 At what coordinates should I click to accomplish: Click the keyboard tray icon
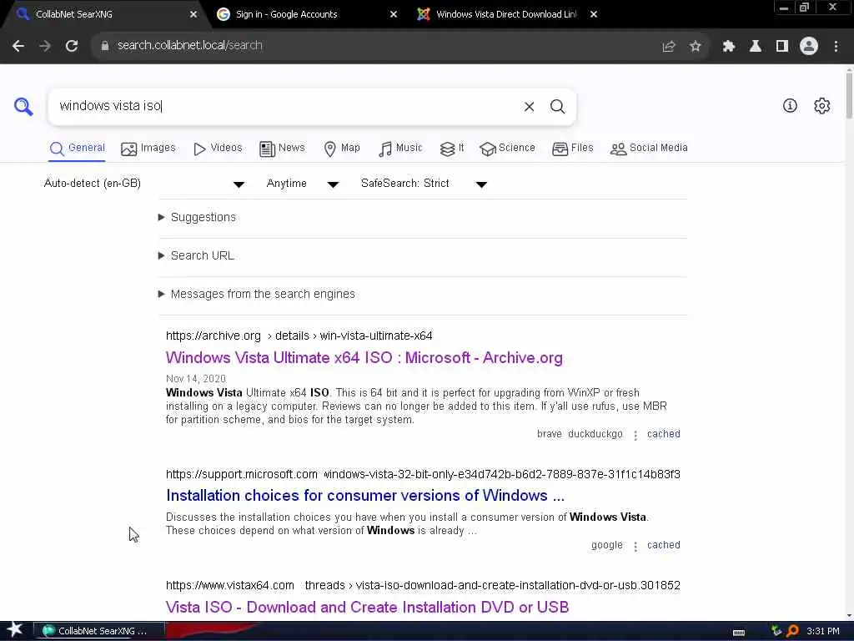(739, 633)
